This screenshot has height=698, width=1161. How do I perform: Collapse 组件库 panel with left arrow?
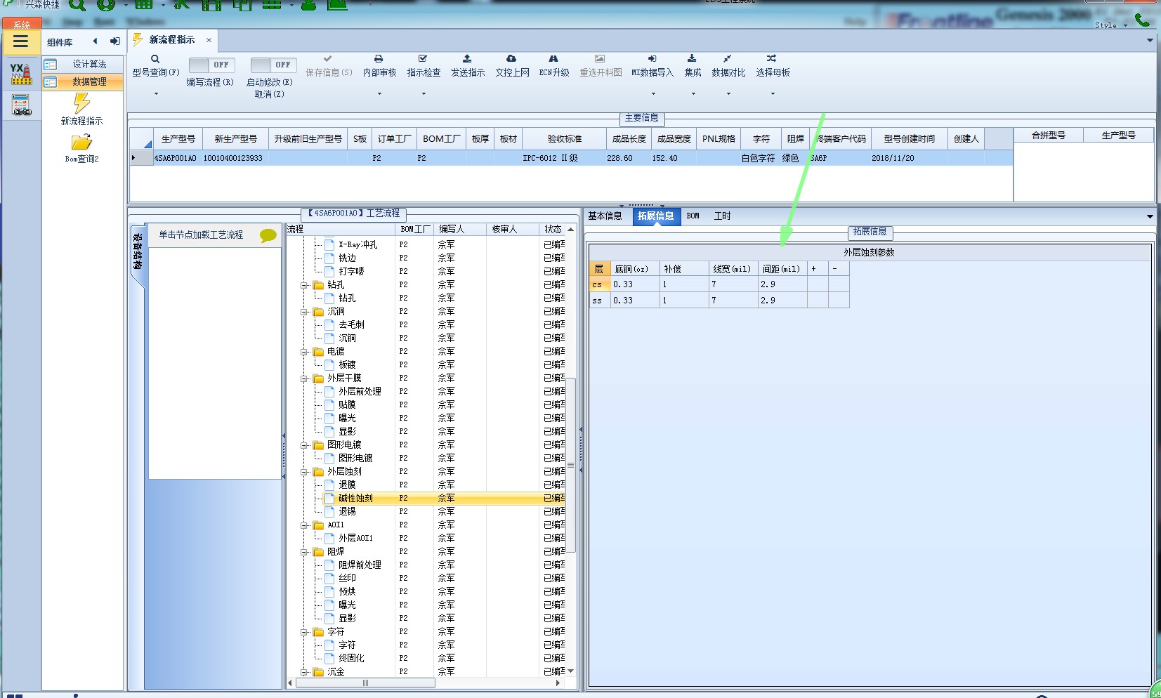(x=95, y=41)
